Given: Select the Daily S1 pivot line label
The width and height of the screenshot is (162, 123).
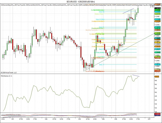Looking at the screenshot, I should click(x=102, y=65).
